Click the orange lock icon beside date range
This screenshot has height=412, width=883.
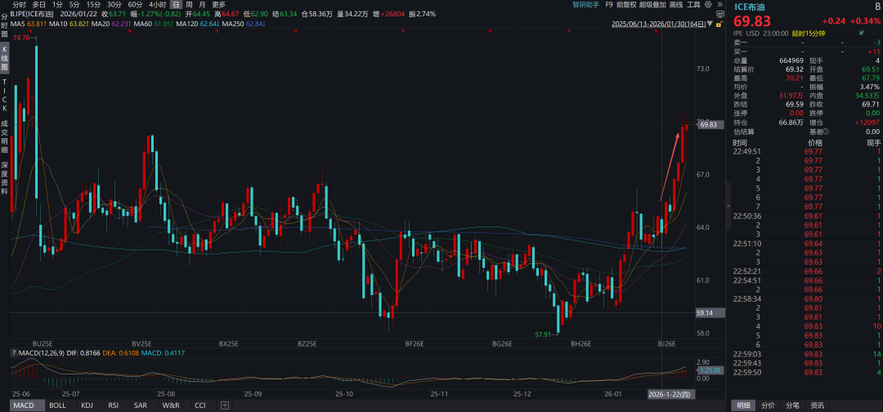click(x=720, y=24)
